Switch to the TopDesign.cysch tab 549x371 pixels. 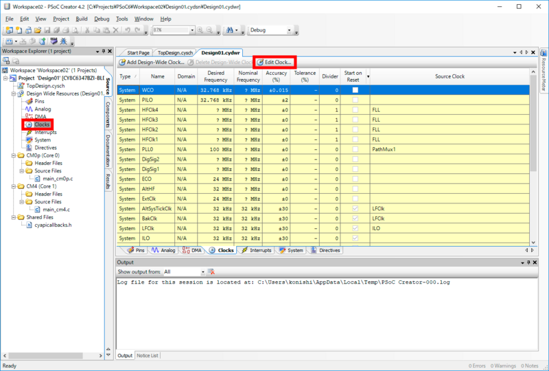point(175,53)
